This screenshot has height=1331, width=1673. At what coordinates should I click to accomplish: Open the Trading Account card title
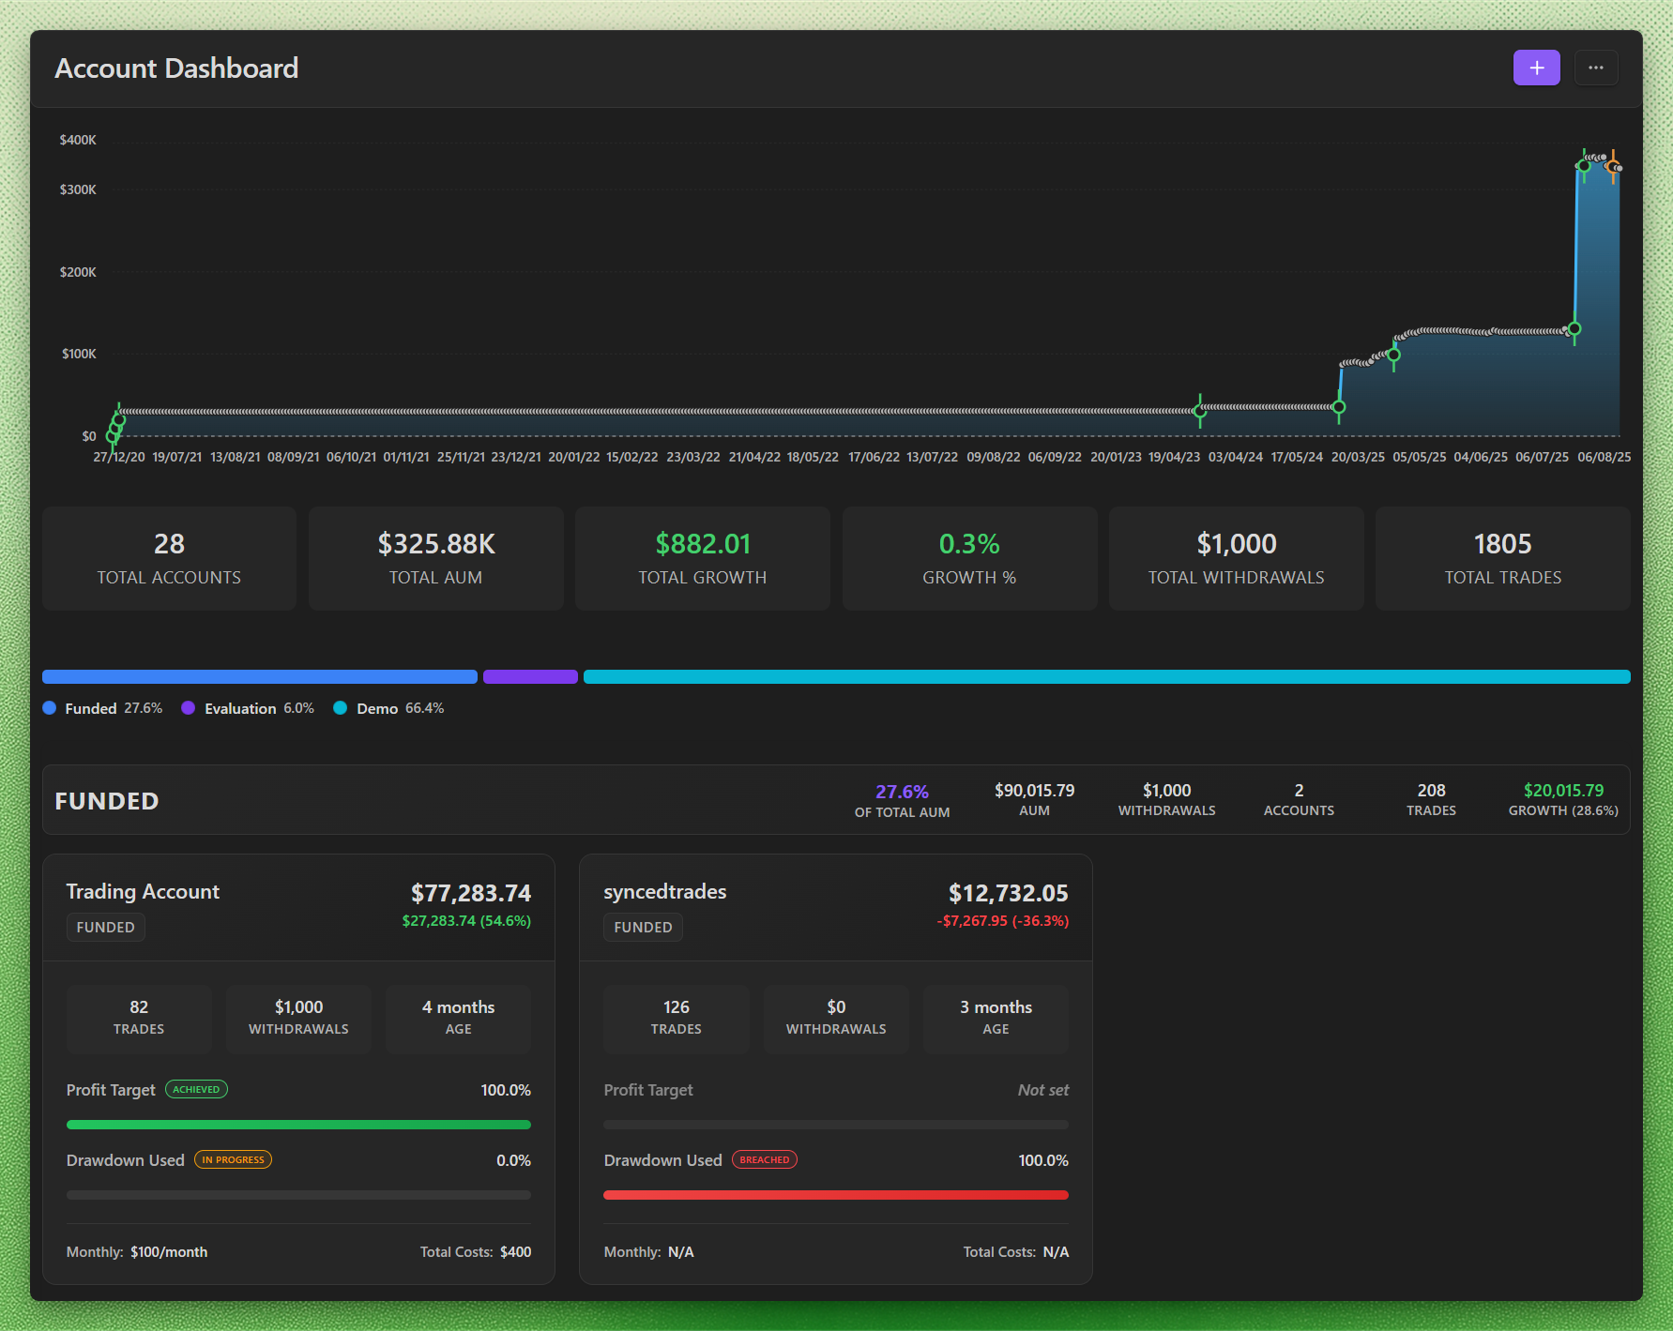point(143,891)
